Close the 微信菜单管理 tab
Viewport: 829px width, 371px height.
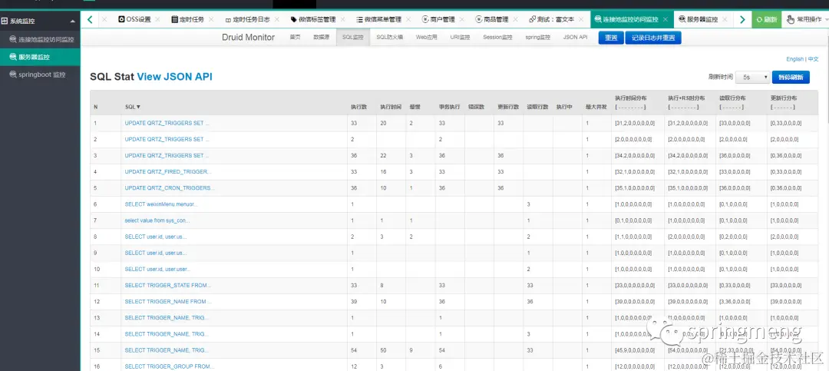[408, 19]
